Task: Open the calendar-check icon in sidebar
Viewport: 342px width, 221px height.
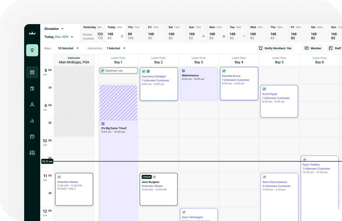Action: tap(32, 137)
